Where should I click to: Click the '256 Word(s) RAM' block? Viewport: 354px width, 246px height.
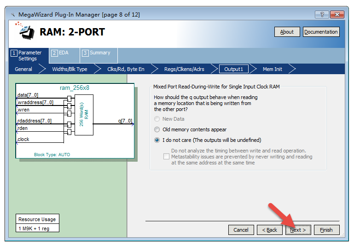(84, 115)
